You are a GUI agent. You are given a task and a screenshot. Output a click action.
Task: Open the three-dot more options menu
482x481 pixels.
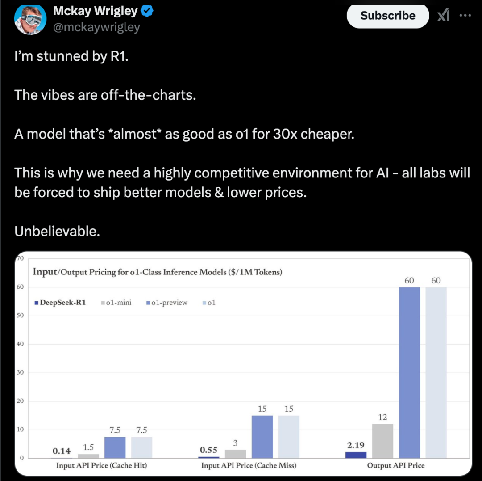[x=465, y=15]
